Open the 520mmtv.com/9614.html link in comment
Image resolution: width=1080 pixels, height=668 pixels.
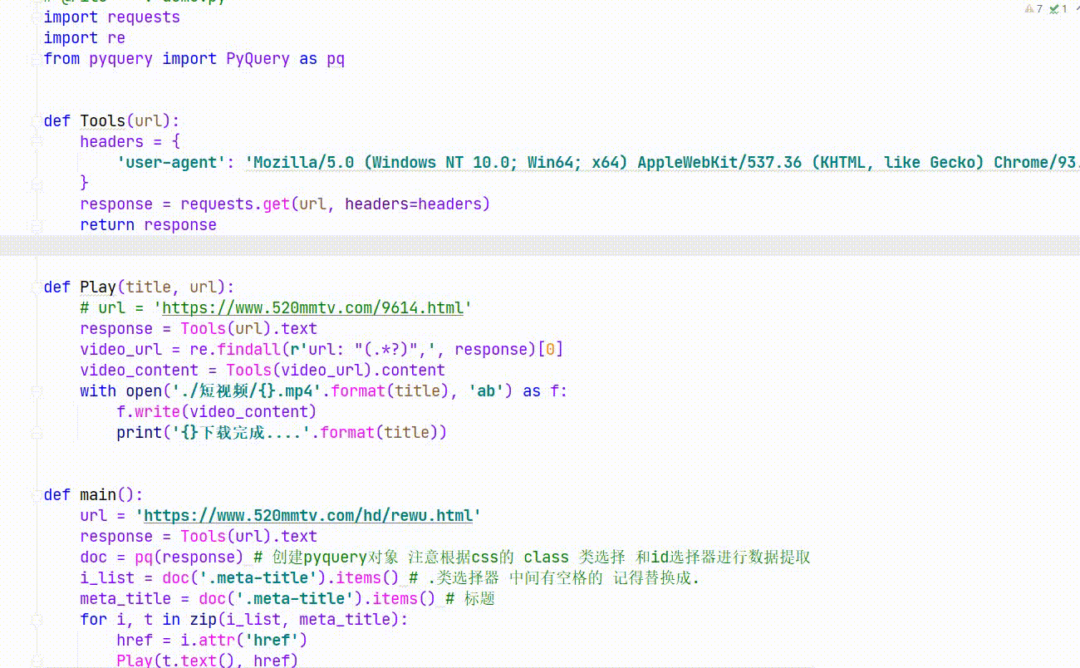pos(312,308)
